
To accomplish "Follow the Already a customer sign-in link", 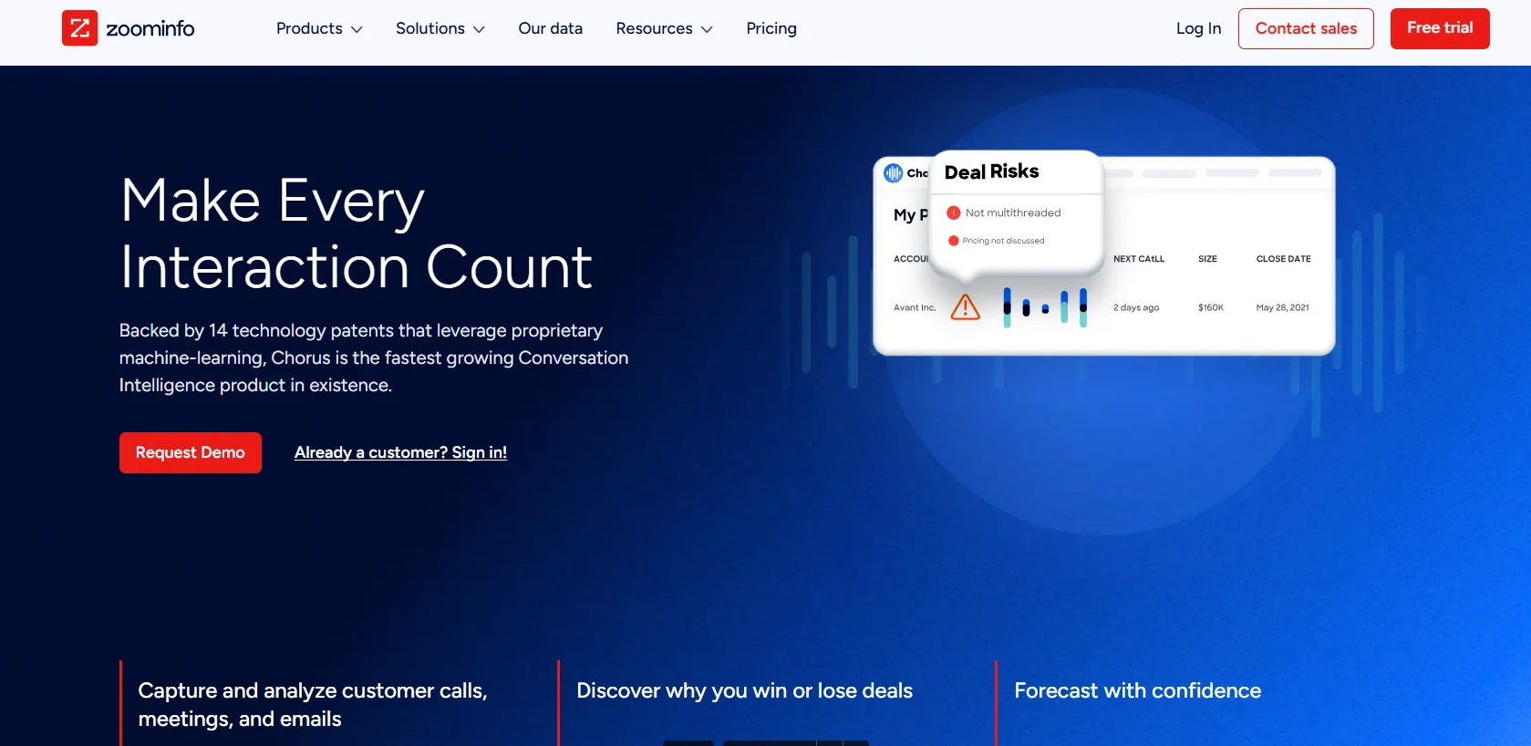I will coord(400,452).
